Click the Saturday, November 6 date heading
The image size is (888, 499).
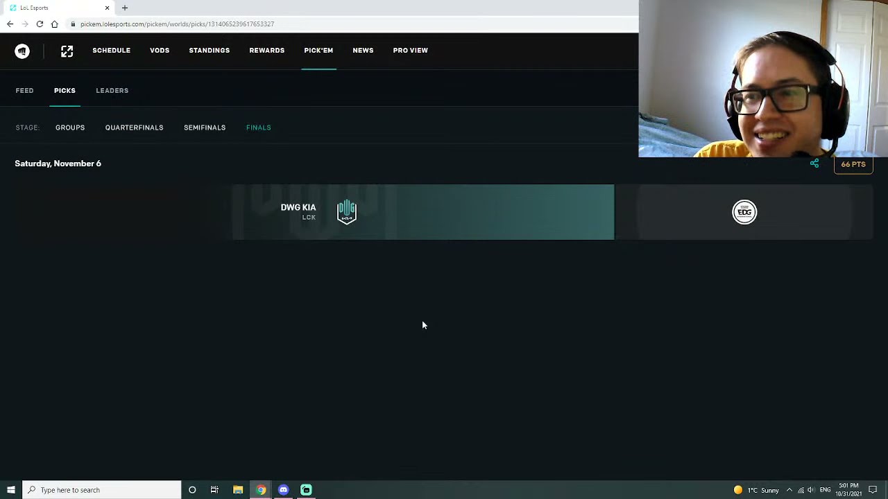click(x=58, y=164)
